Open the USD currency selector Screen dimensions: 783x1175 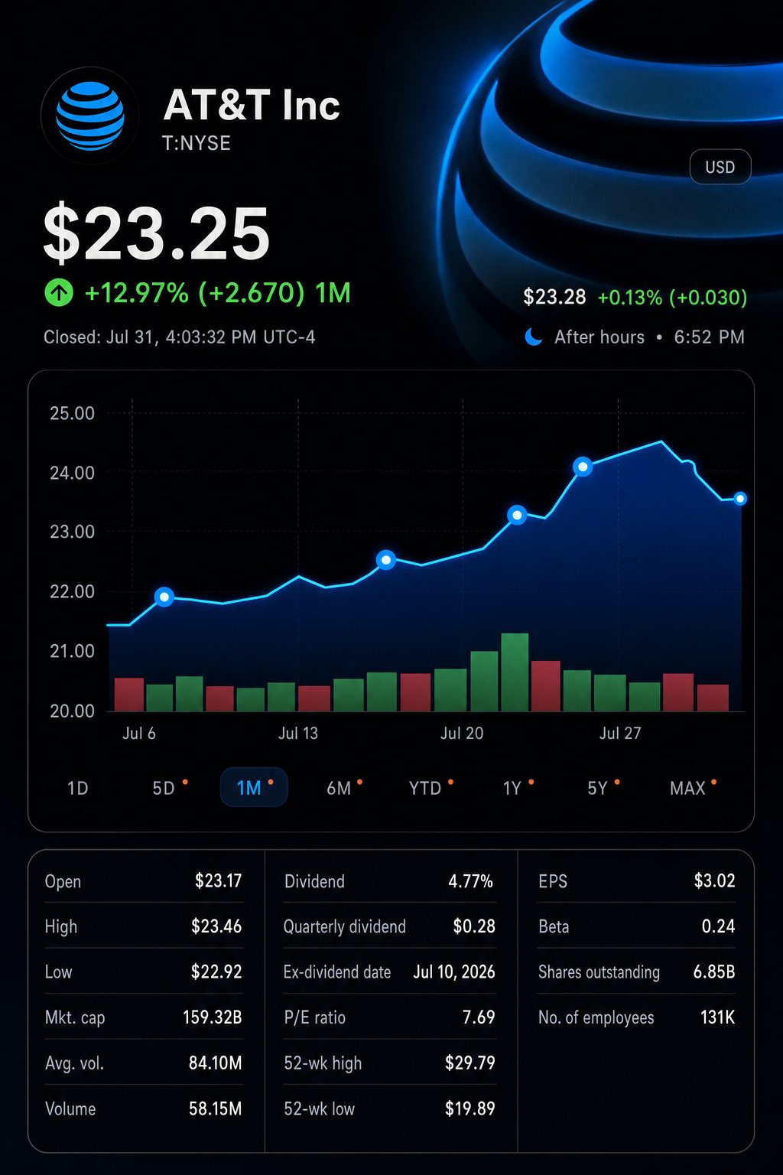(x=720, y=167)
